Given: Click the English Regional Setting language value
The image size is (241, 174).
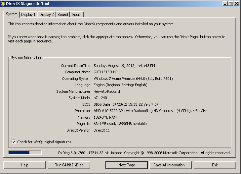Looking at the screenshot, I should [120, 85].
